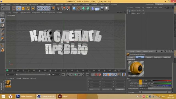Open the MoGraph menu

[77, 4]
